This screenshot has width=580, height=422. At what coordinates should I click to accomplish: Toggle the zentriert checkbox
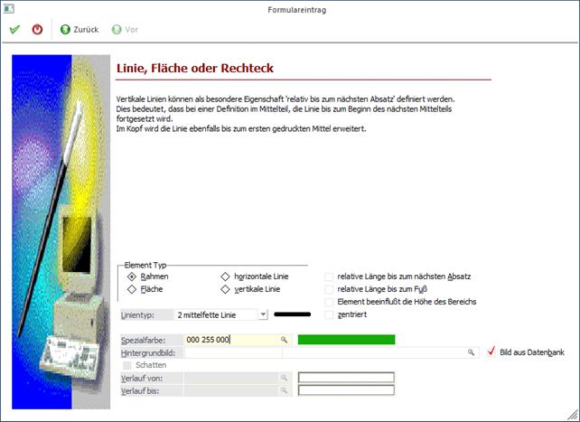click(329, 314)
